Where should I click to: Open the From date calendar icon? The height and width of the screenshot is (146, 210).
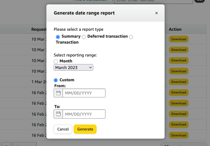click(x=58, y=93)
